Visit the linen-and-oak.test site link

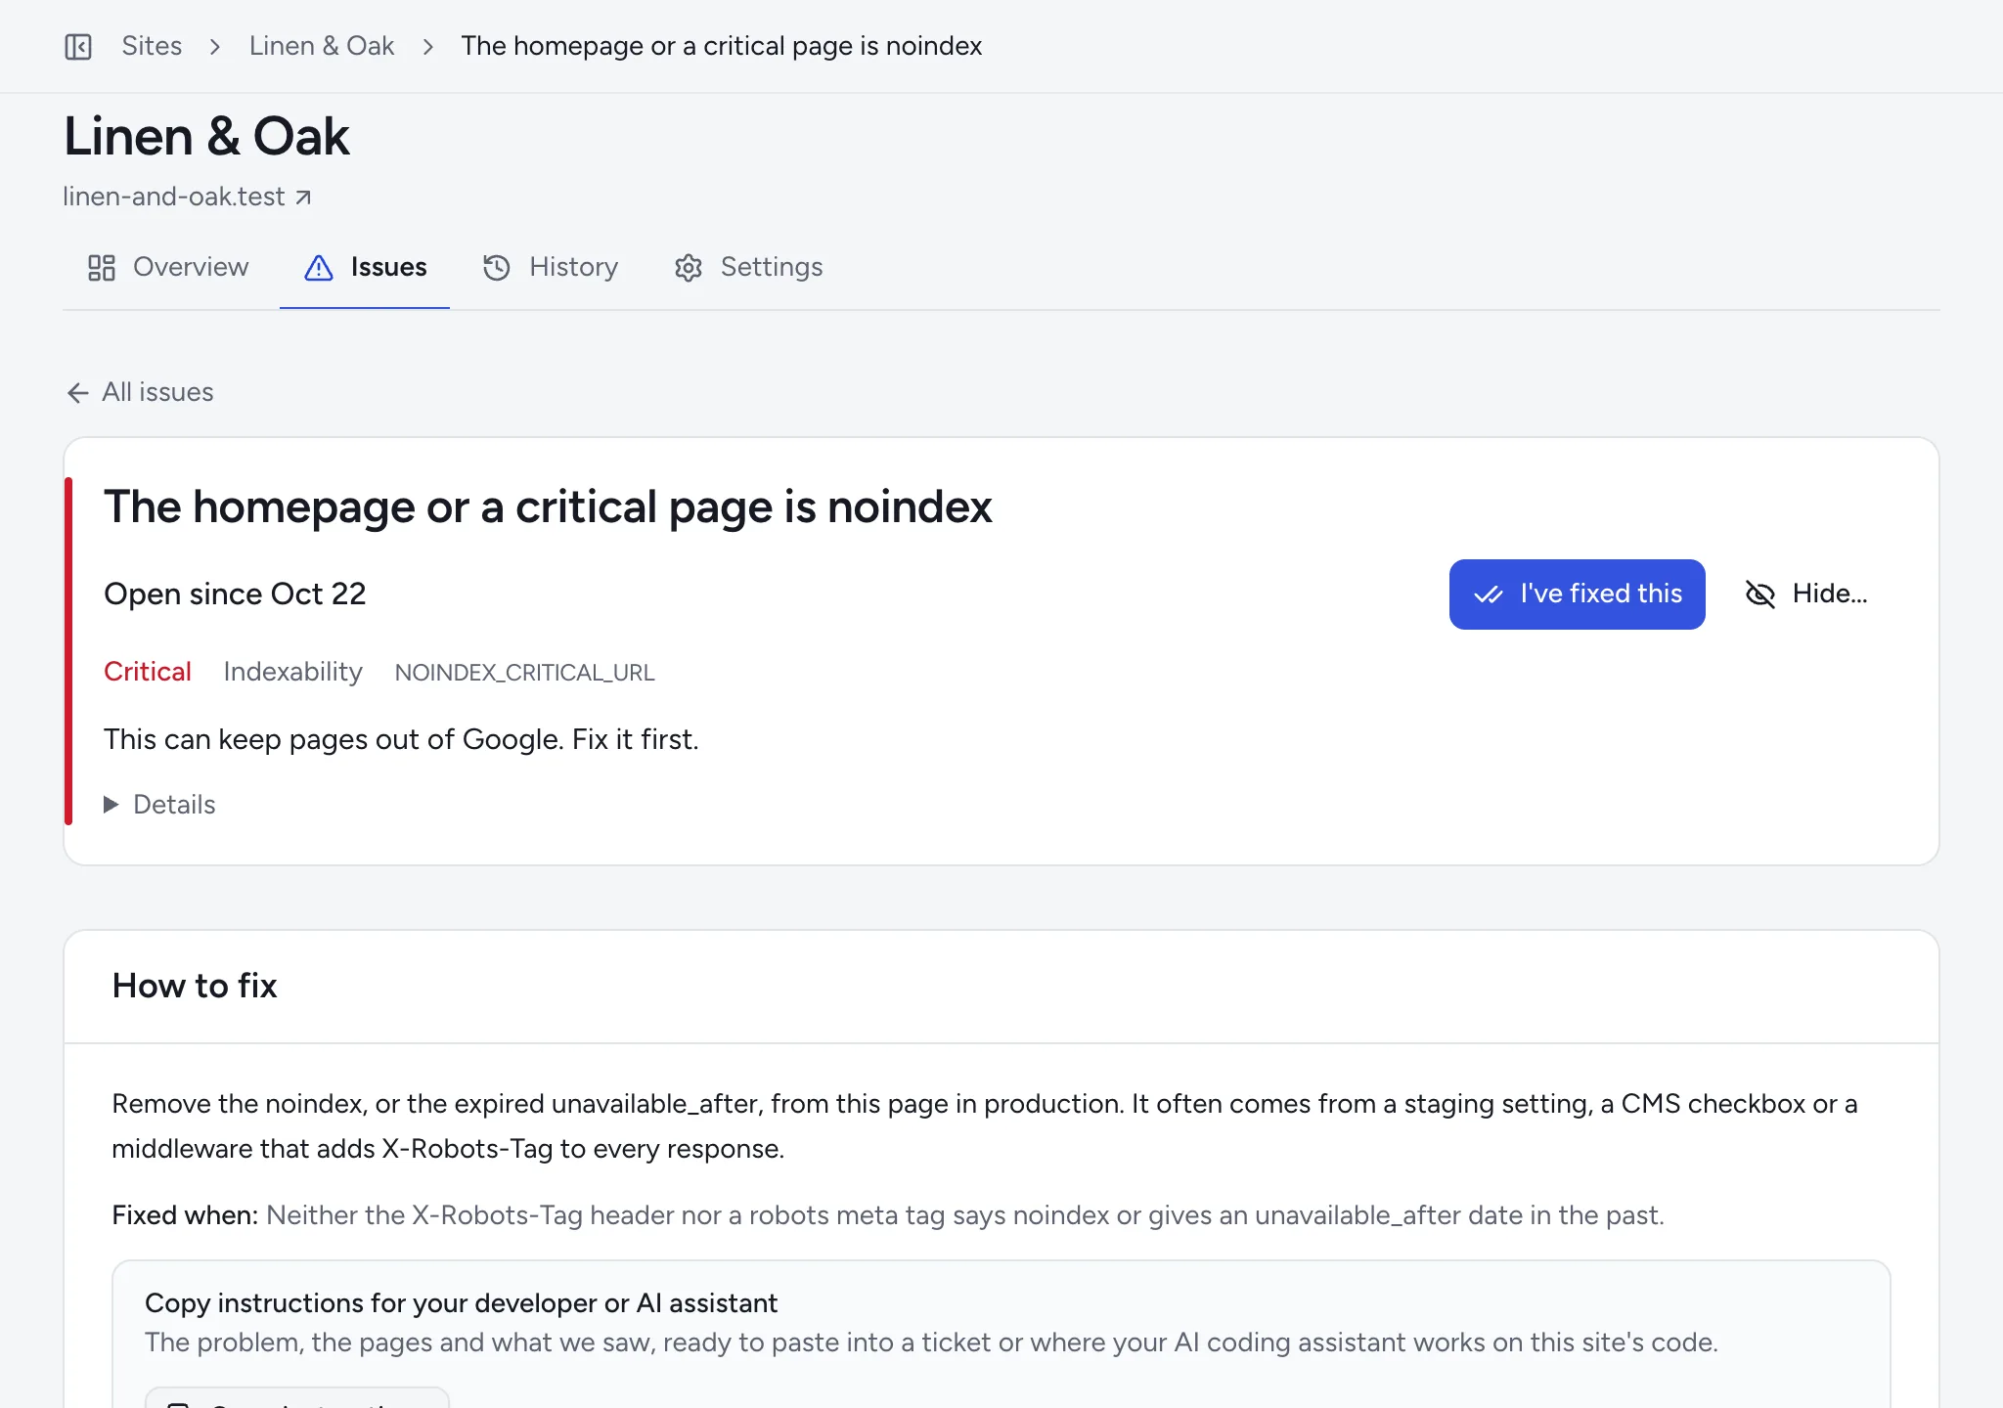[x=187, y=197]
